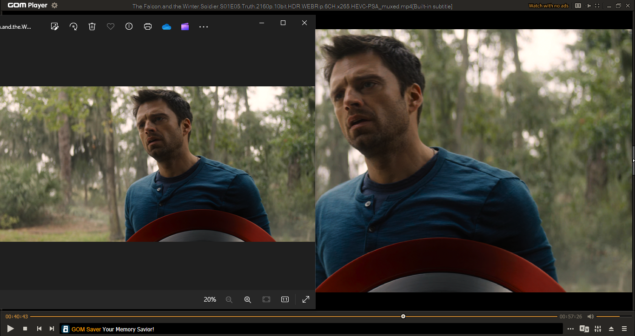
Task: Open OneDrive cloud icon in Photos
Action: pos(166,26)
